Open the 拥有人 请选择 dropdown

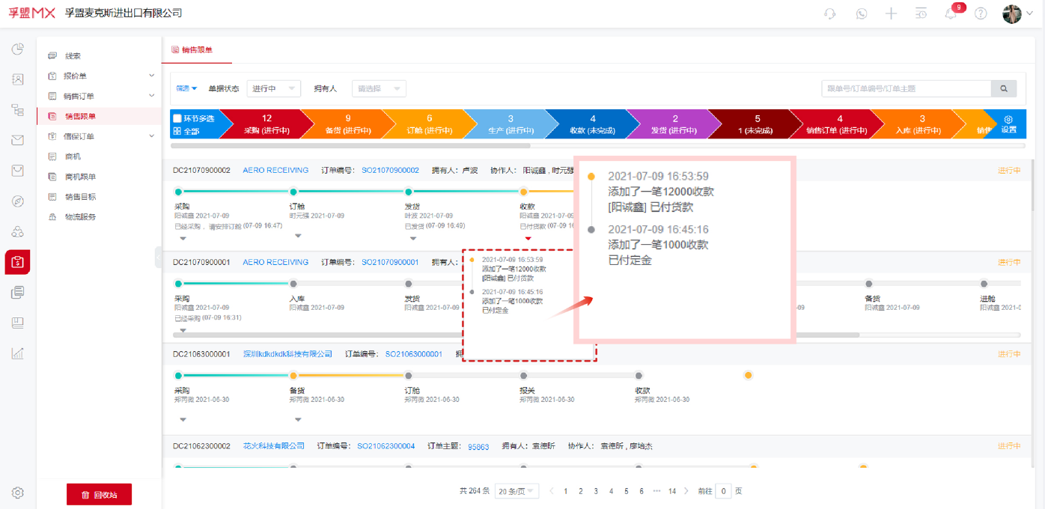[379, 88]
